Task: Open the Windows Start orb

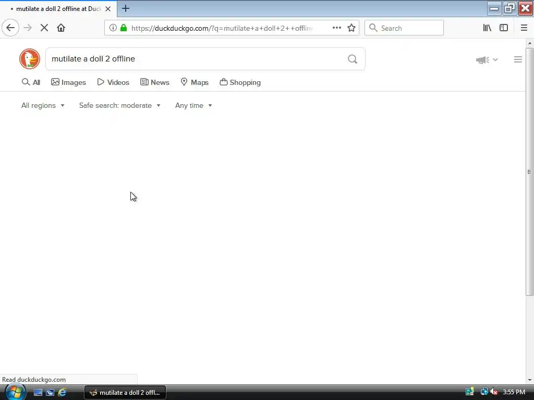Action: (16, 392)
